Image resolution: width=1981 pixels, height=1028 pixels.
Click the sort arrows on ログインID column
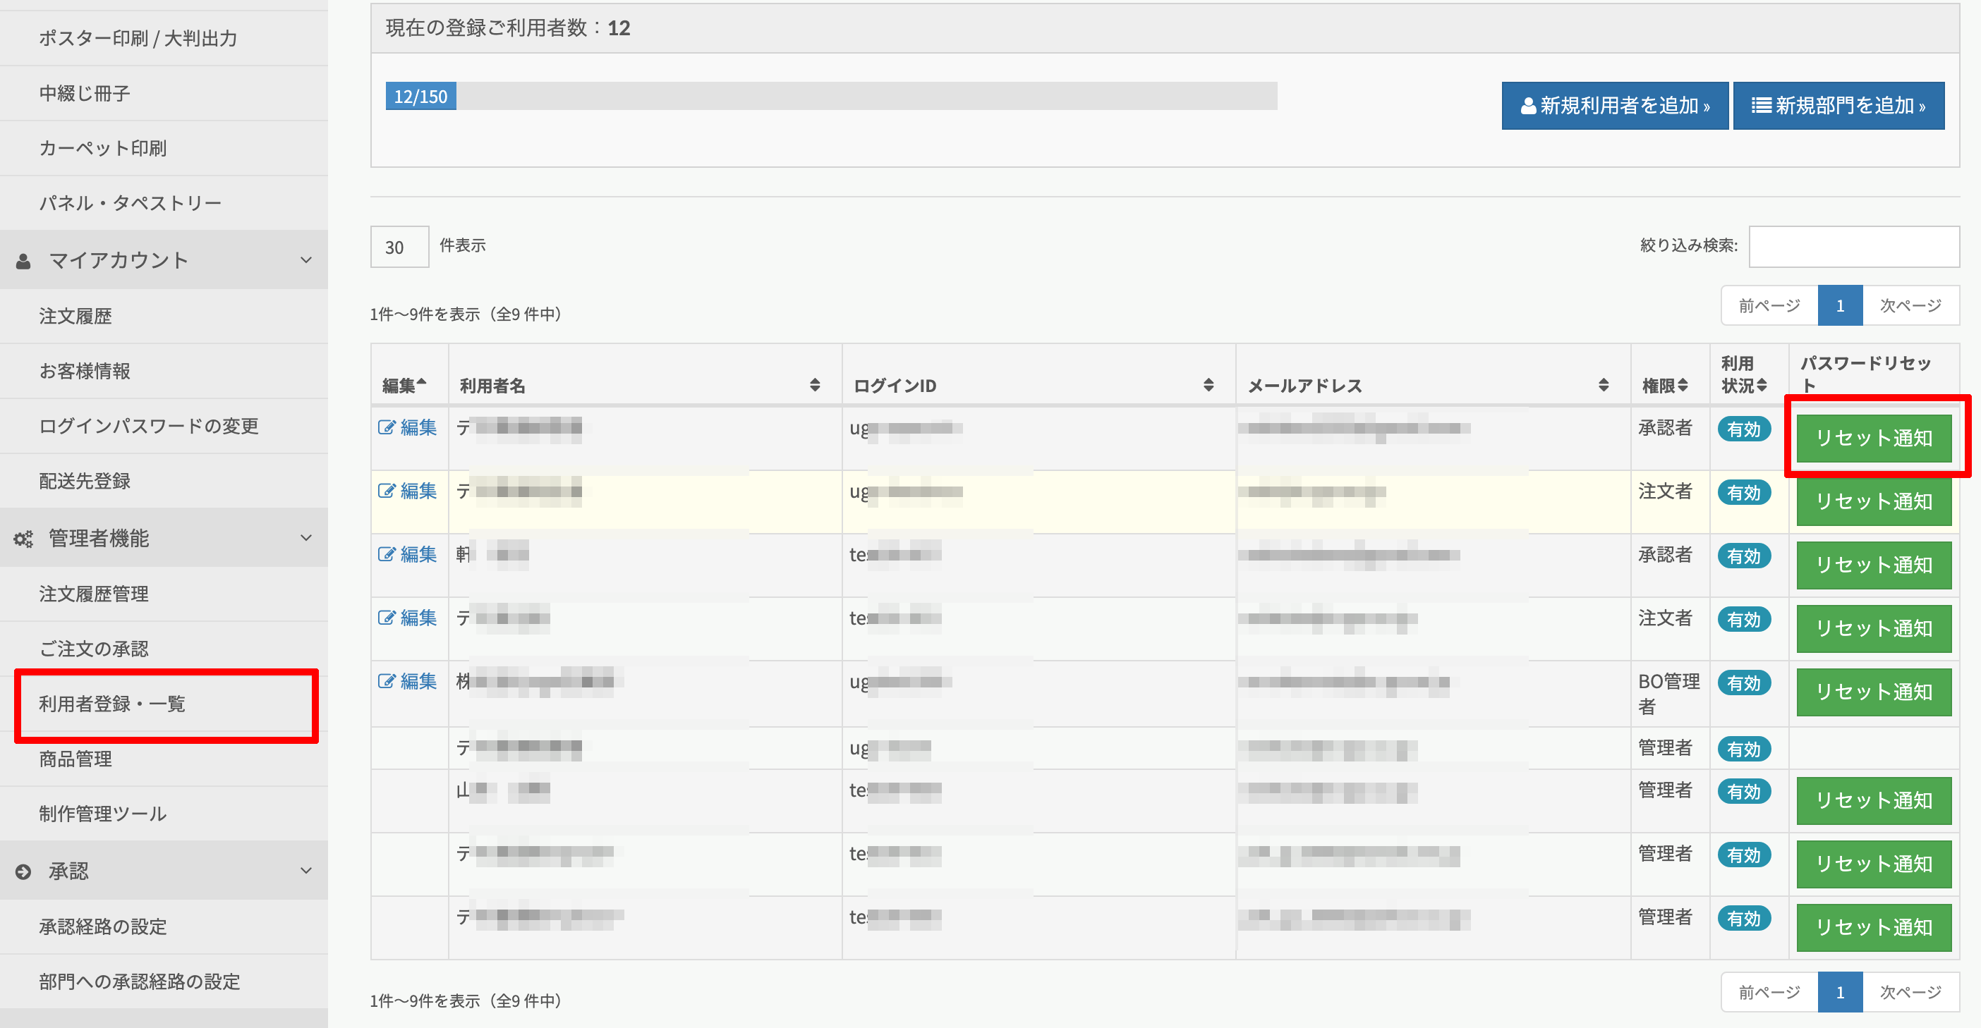(1208, 385)
